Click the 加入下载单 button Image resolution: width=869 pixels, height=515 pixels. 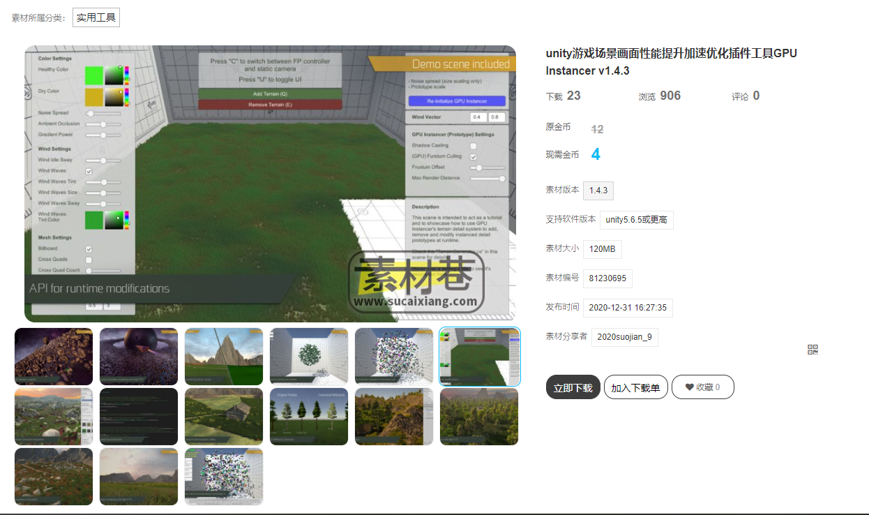[x=635, y=387]
